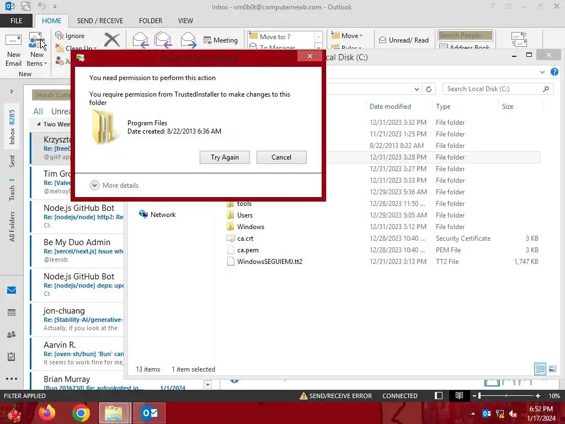Switch to the HOME ribbon tab

click(x=51, y=21)
